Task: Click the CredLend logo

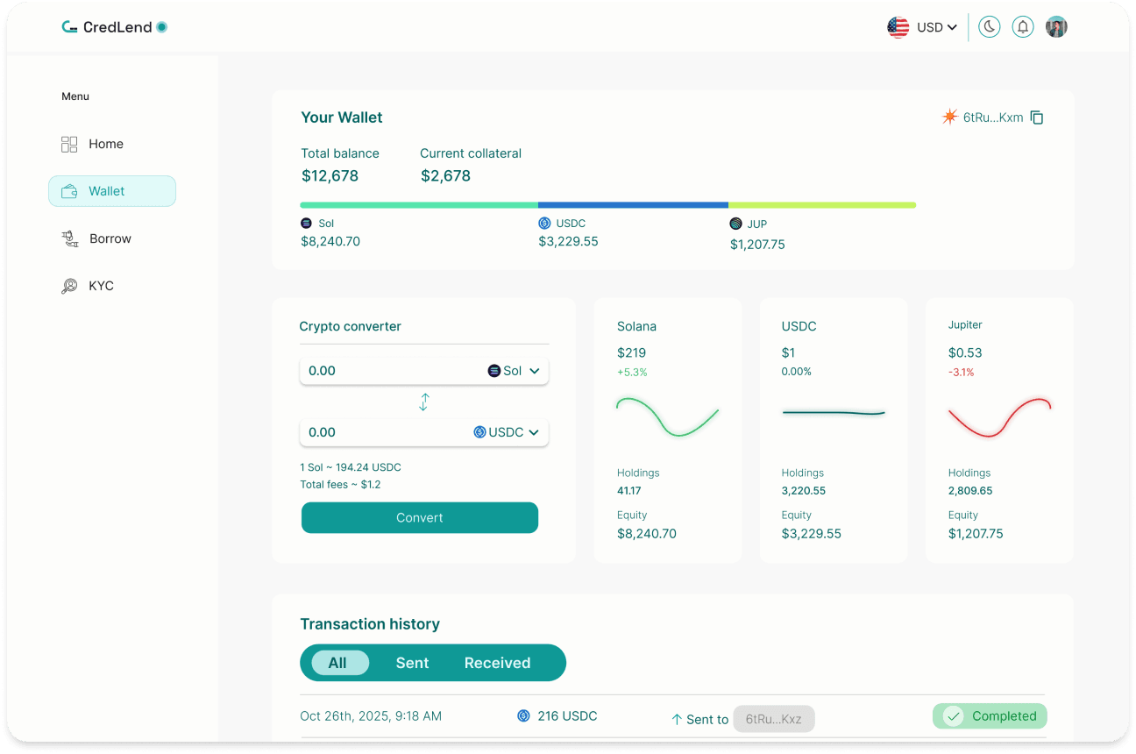Action: click(112, 26)
